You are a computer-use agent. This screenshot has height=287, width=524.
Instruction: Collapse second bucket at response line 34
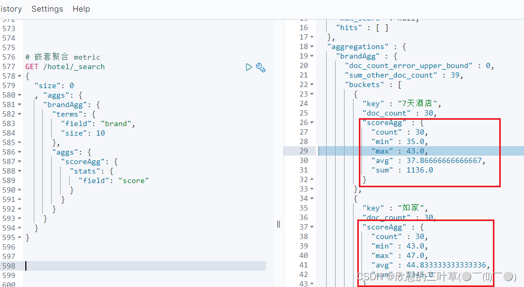[312, 198]
